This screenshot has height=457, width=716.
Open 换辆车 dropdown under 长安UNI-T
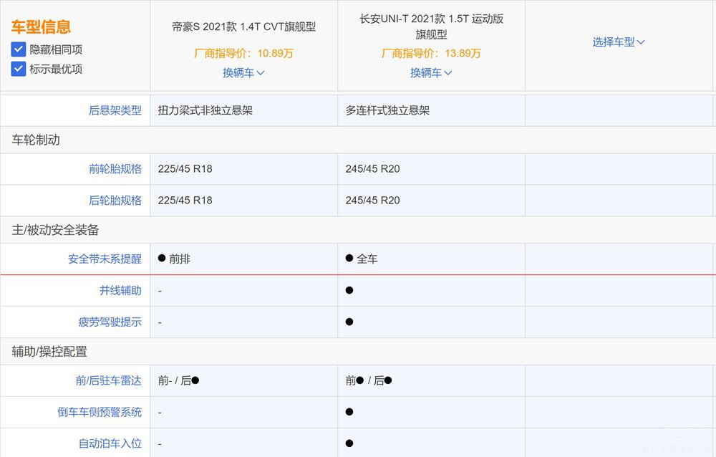(x=430, y=72)
